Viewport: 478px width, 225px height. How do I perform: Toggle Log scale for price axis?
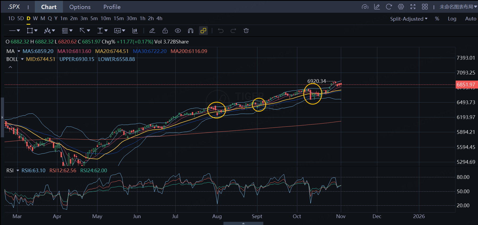[452, 19]
